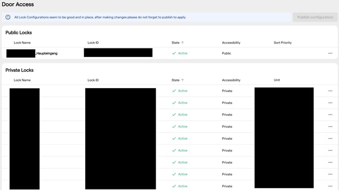
Task: Click the checkmark in first private lock row
Action: (x=174, y=91)
